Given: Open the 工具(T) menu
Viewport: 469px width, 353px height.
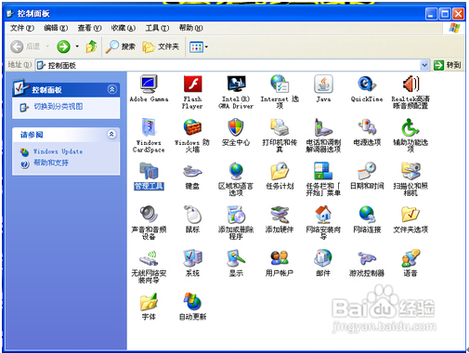Looking at the screenshot, I should (157, 28).
